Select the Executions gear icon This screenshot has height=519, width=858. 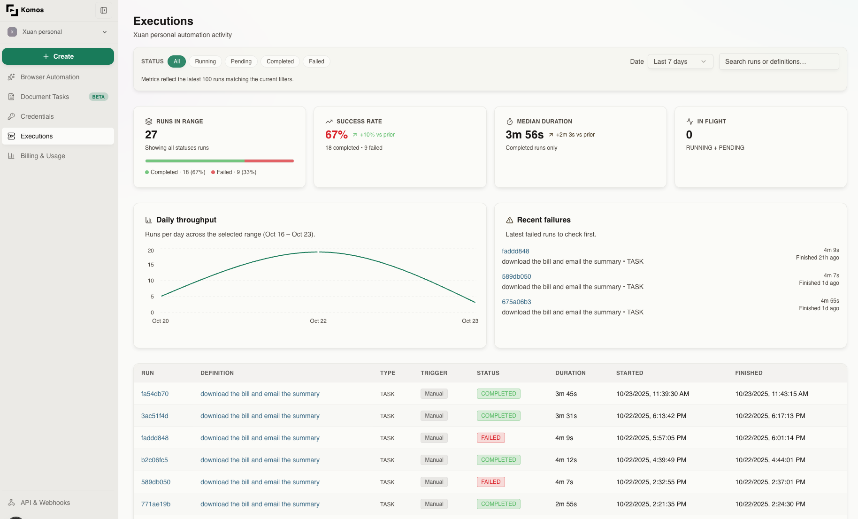tap(11, 136)
